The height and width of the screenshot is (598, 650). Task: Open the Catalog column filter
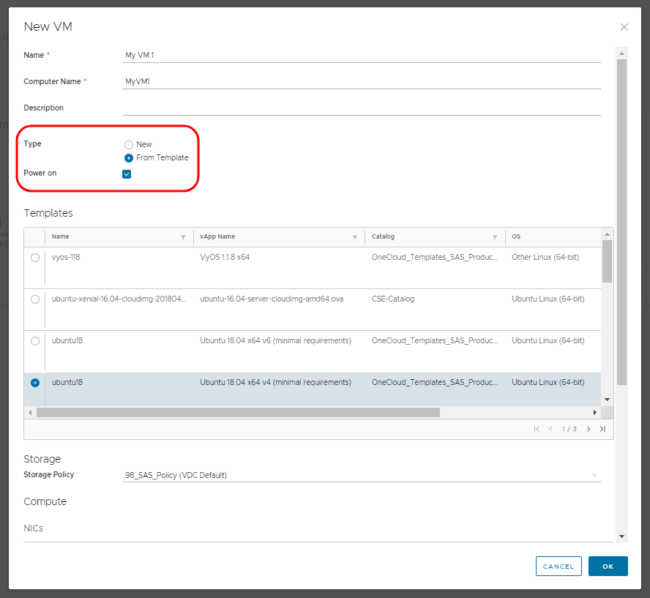click(x=496, y=237)
